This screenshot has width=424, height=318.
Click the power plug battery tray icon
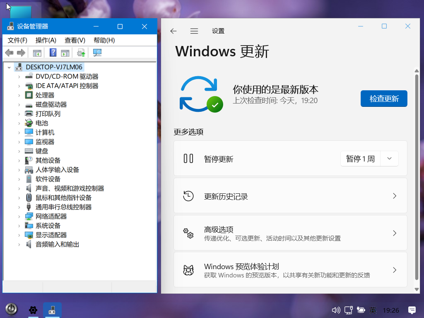click(361, 310)
